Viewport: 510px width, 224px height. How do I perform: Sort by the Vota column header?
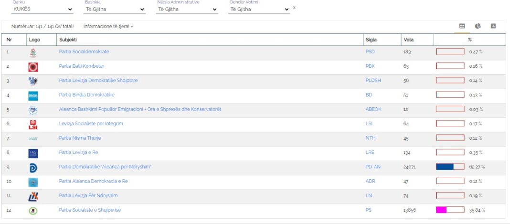pyautogui.click(x=409, y=40)
